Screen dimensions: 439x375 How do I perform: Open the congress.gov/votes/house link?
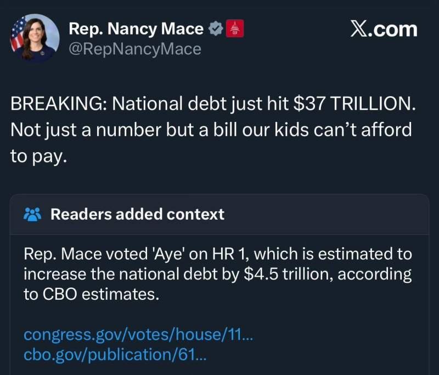click(x=138, y=334)
